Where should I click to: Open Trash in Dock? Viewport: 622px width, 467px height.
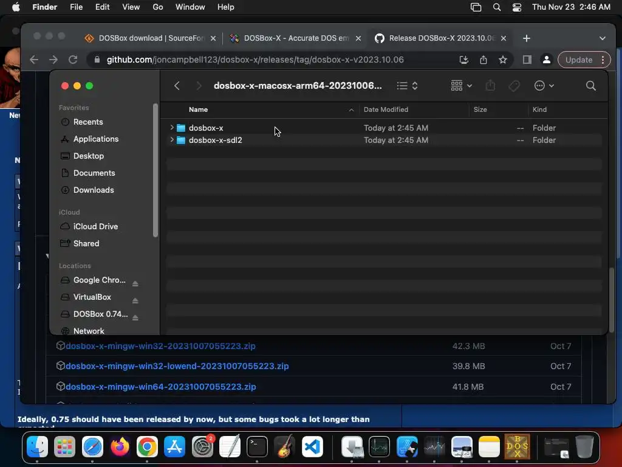(584, 447)
